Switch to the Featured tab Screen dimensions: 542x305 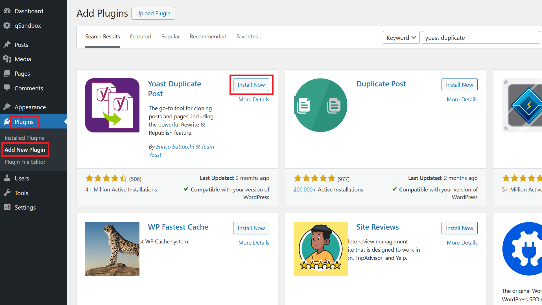tap(141, 36)
